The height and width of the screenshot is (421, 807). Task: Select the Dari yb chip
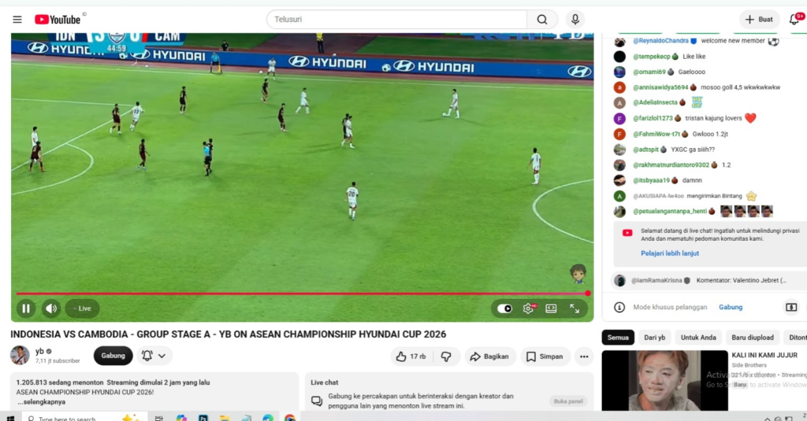[x=655, y=338]
